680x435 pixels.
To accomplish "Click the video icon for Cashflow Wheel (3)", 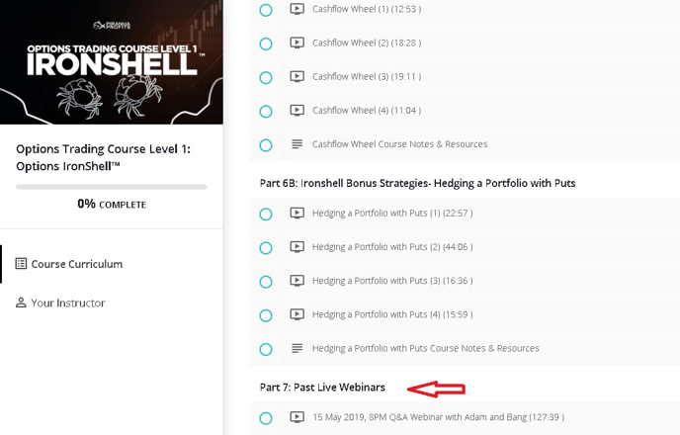I will [x=297, y=76].
